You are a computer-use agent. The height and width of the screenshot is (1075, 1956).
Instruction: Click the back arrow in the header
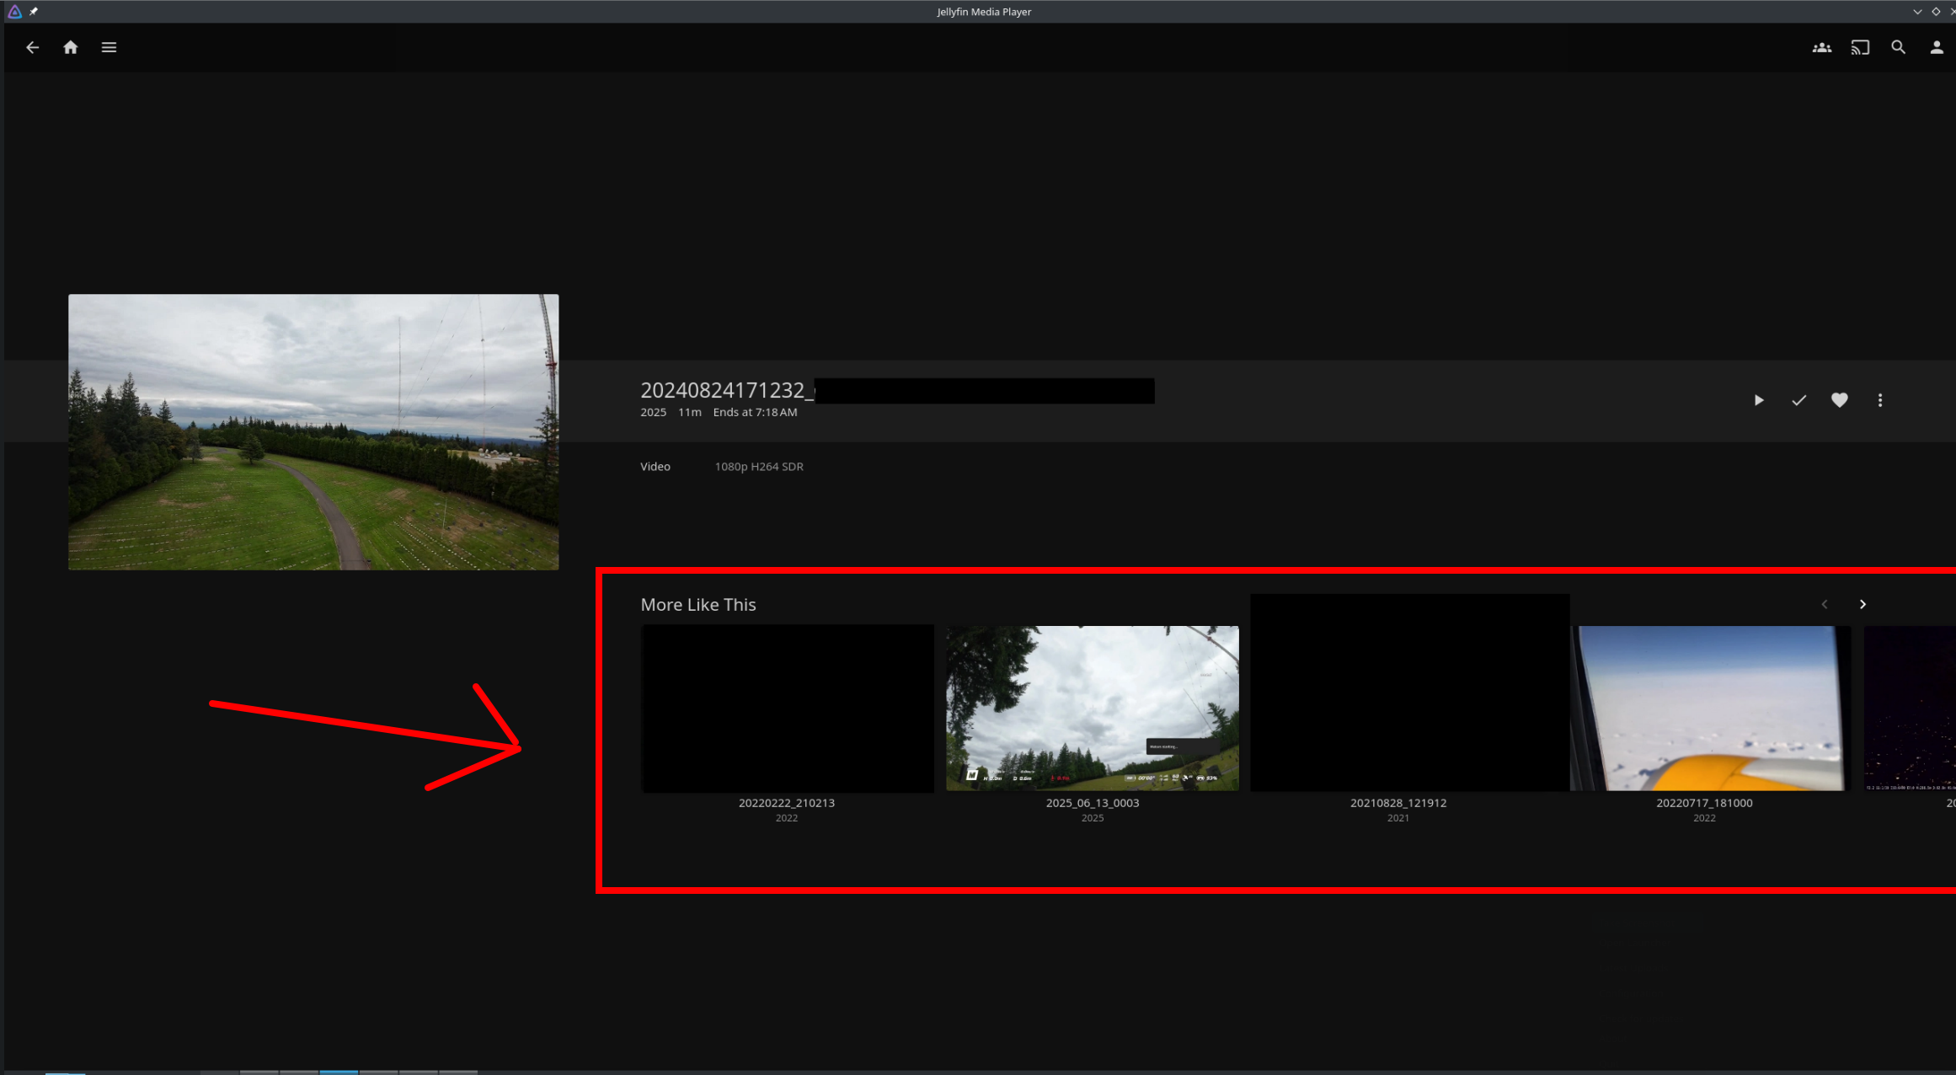tap(32, 47)
